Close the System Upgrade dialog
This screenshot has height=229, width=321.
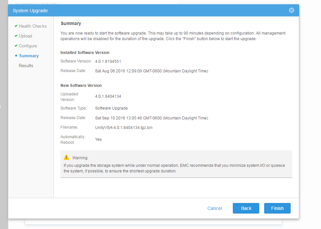coord(291,10)
